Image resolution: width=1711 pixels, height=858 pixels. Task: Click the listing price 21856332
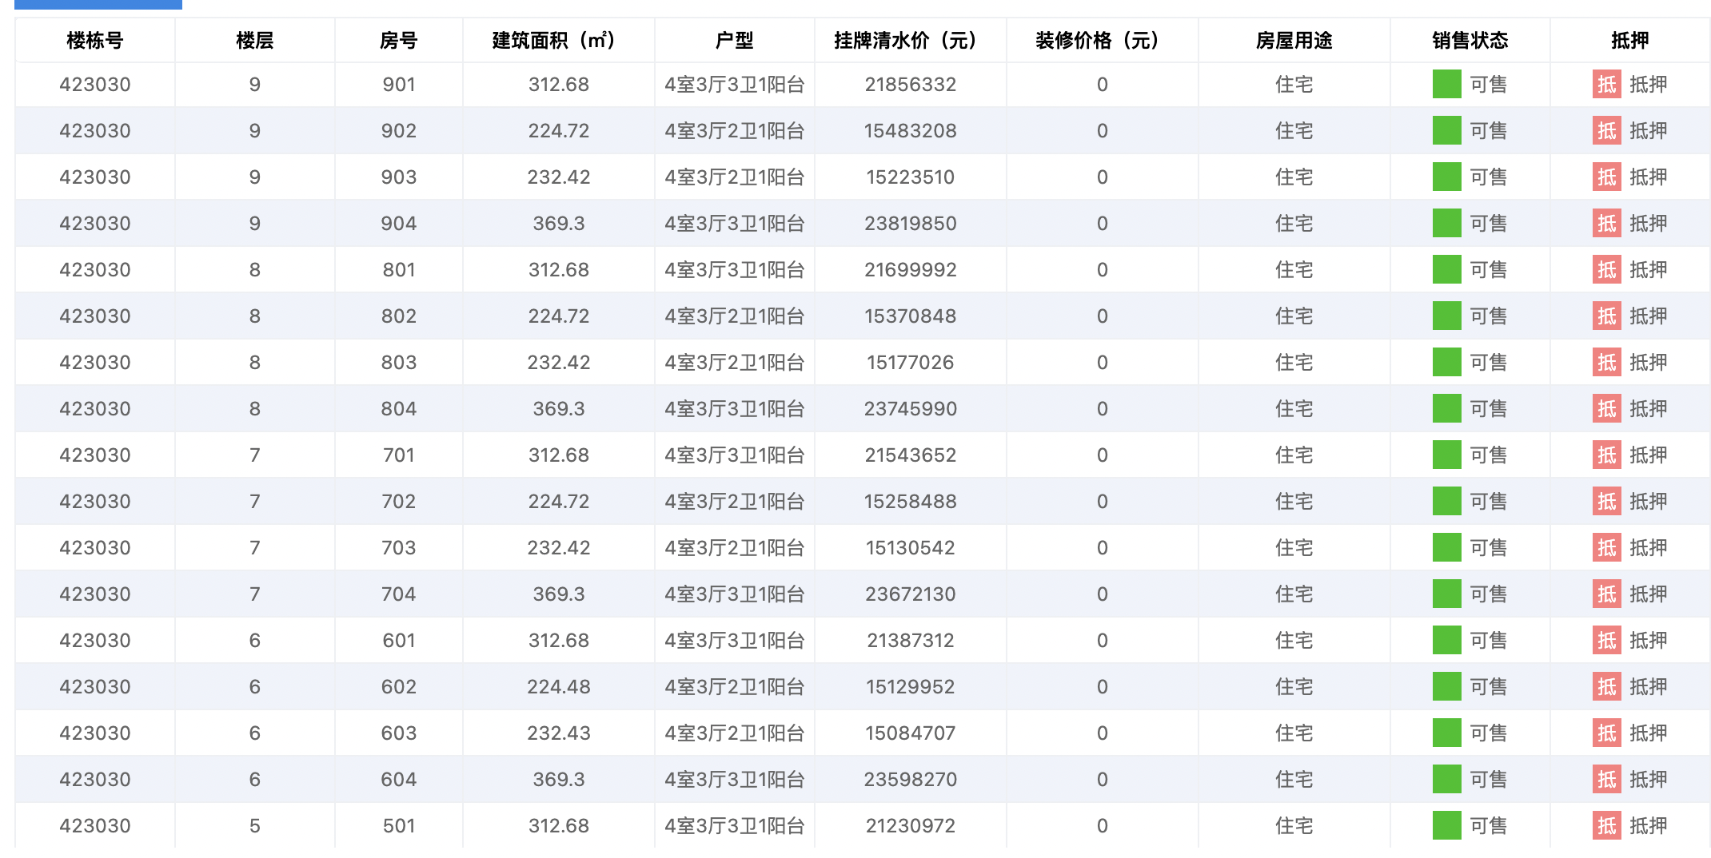pyautogui.click(x=911, y=85)
